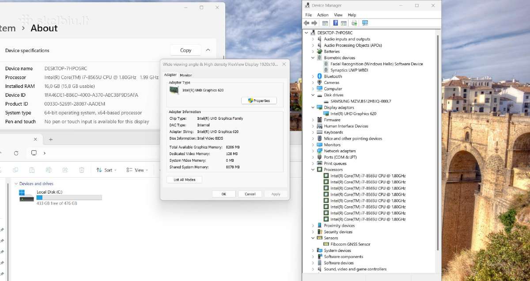Click the DESKTOP-7HPO5RC computer icon in tree
530x281 pixels.
(x=313, y=33)
